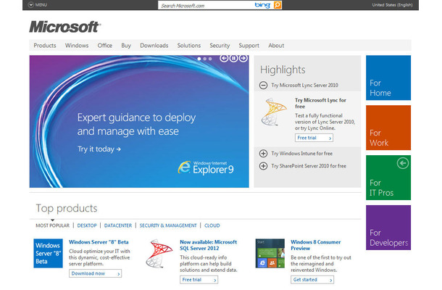Click the Lync Server product icon
The image size is (442, 290).
tap(273, 112)
